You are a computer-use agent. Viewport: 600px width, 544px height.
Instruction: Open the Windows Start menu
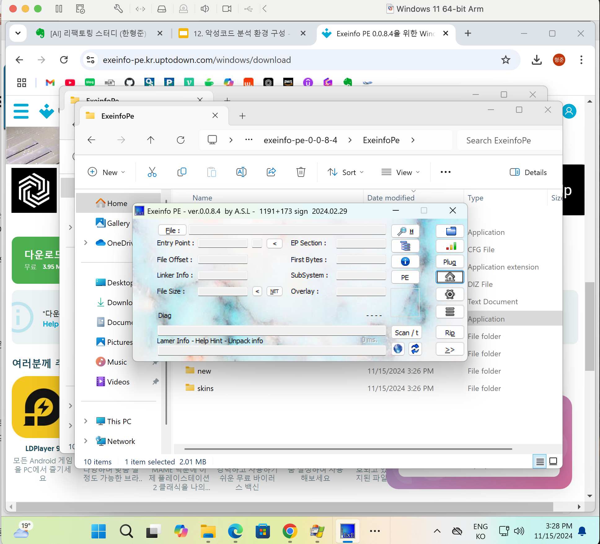tap(99, 531)
